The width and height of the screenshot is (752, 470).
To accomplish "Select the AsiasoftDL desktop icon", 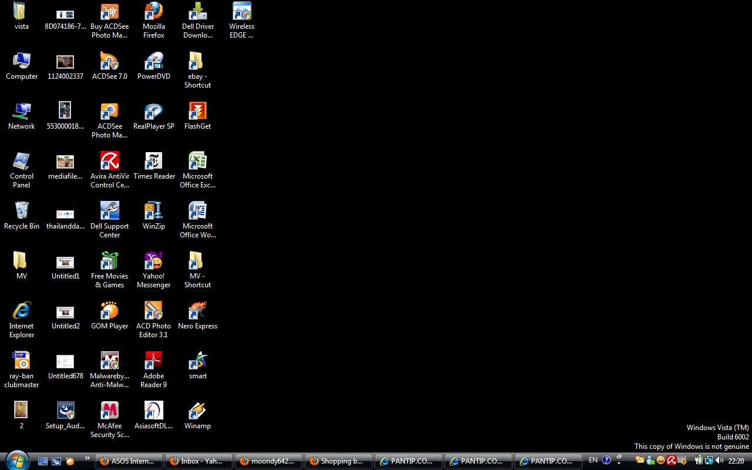I will [x=153, y=415].
